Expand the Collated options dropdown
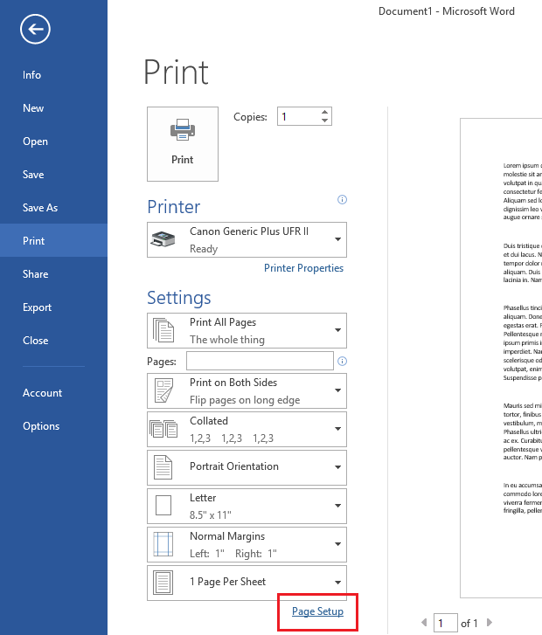 click(247, 429)
